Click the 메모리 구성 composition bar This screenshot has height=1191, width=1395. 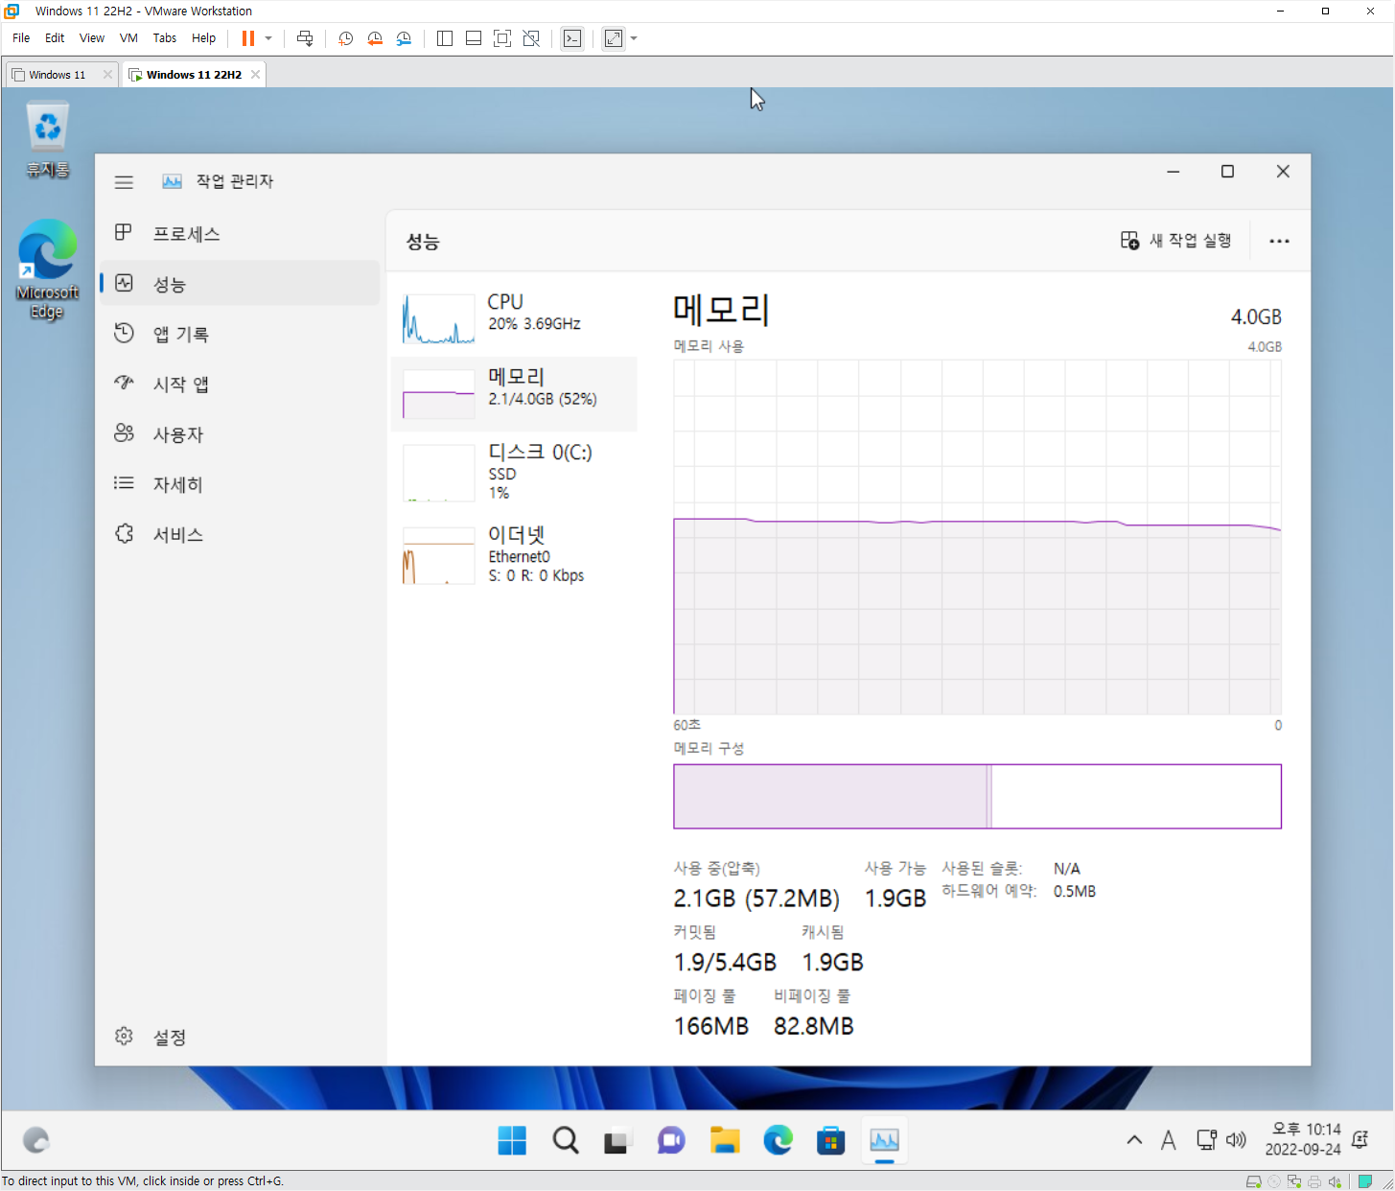tap(977, 796)
